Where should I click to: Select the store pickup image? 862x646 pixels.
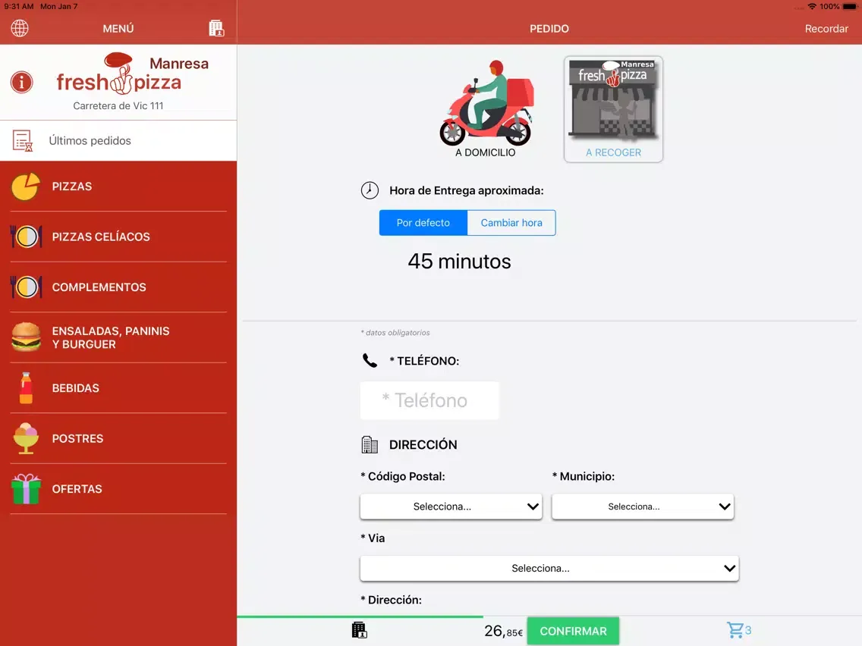(614, 99)
